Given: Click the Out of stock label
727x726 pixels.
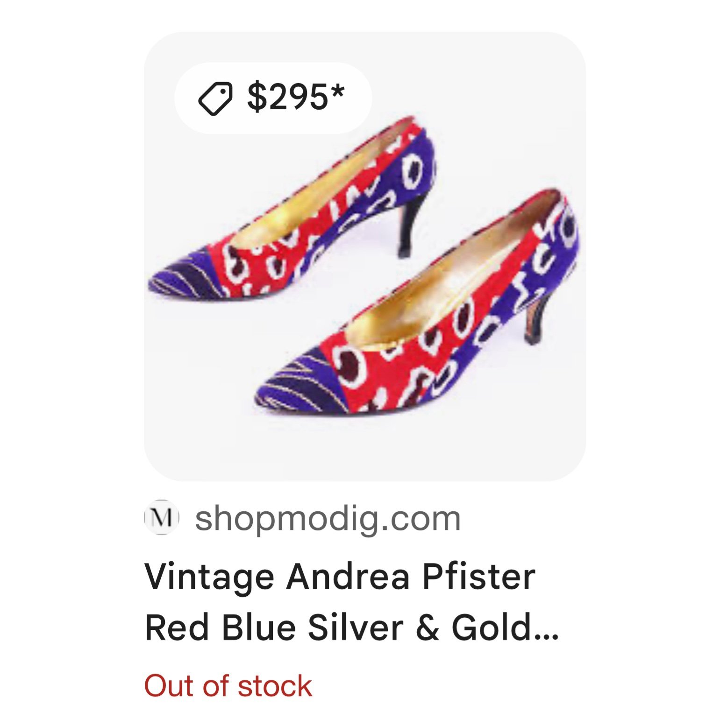Looking at the screenshot, I should point(228,686).
